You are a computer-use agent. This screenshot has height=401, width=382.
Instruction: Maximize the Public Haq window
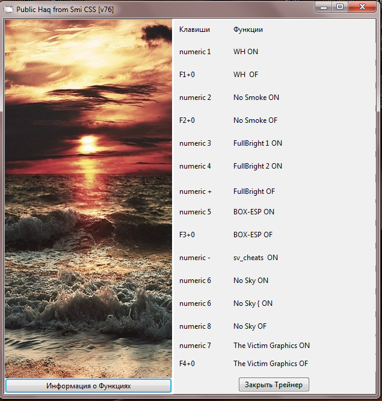tap(340, 7)
